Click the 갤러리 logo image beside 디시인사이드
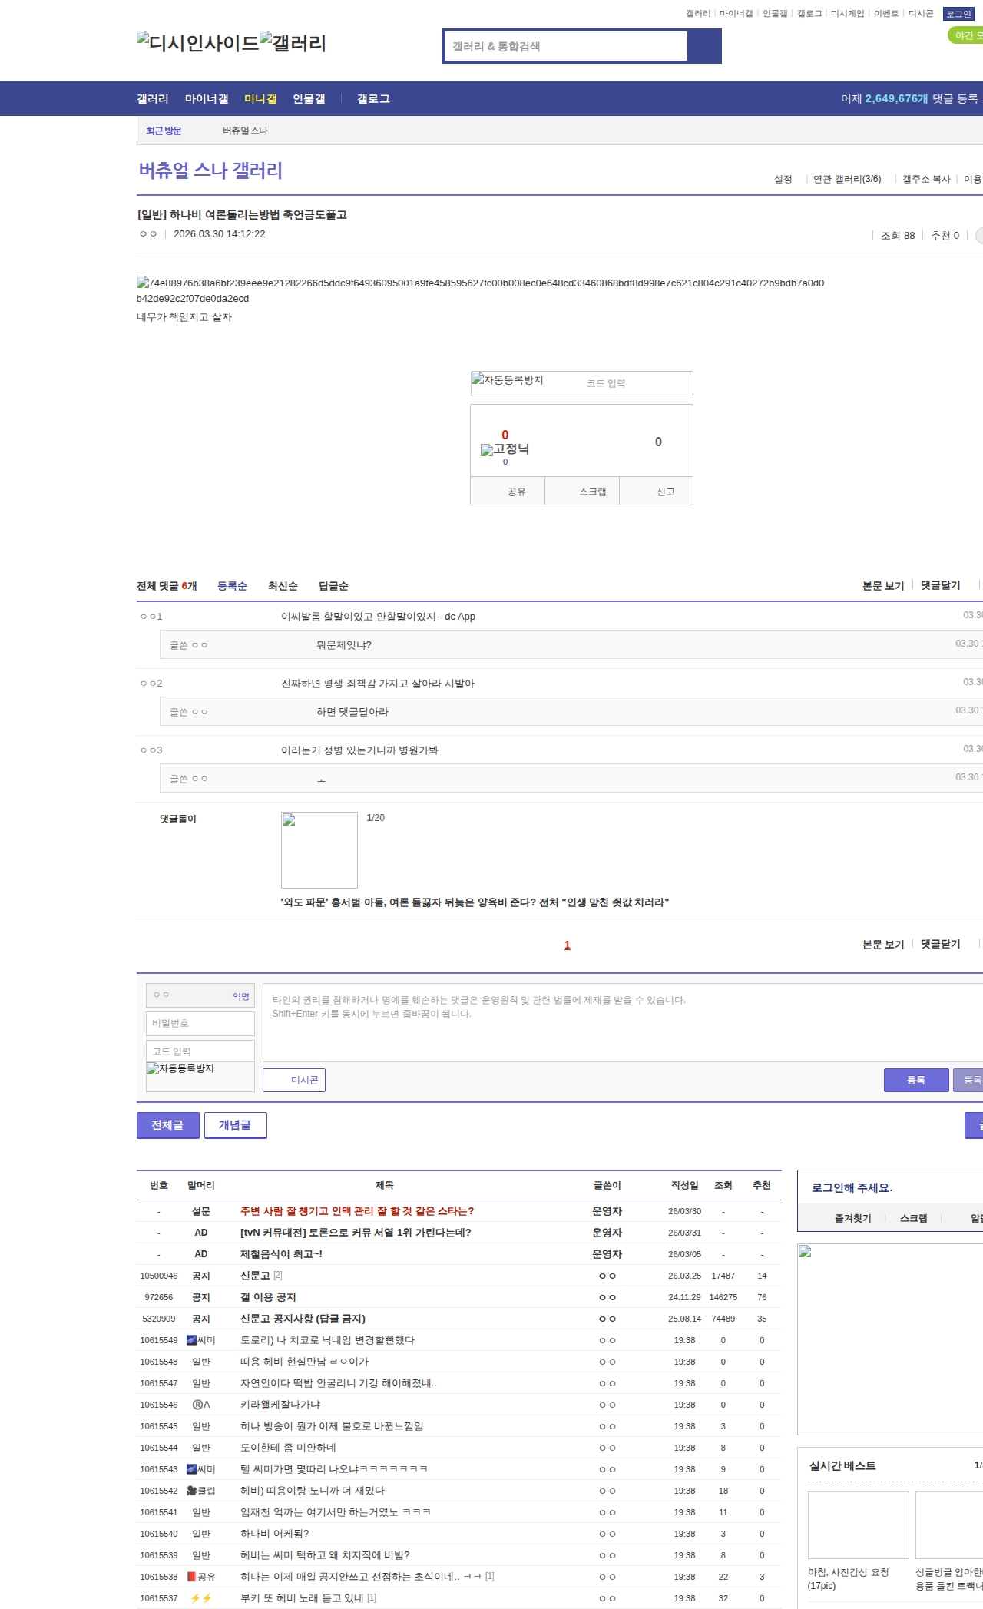Viewport: 983px width, 1609px height. [x=293, y=43]
